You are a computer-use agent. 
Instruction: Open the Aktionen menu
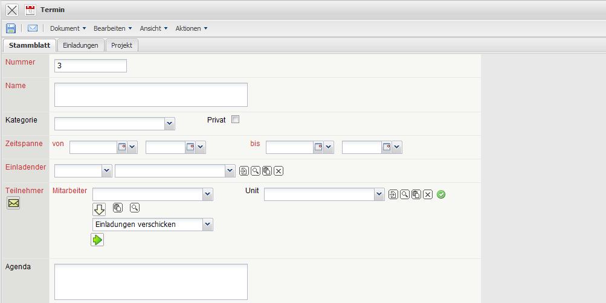point(192,28)
